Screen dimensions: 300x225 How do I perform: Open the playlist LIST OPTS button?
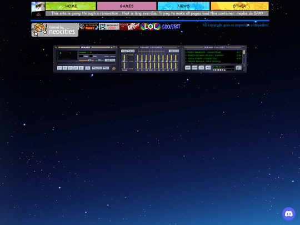click(x=238, y=68)
